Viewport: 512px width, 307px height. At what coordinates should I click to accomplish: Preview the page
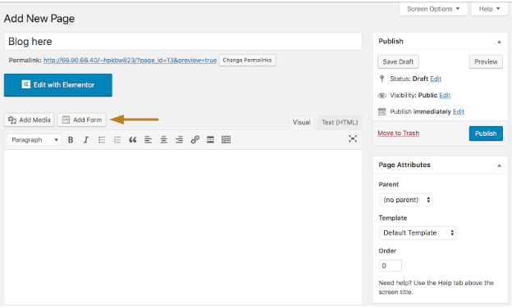pyautogui.click(x=486, y=61)
